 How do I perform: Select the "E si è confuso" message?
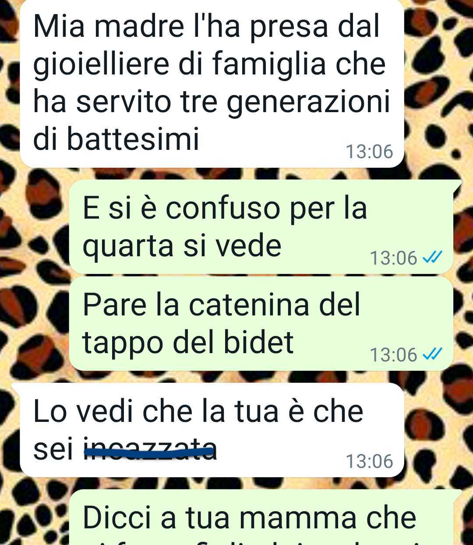(261, 227)
